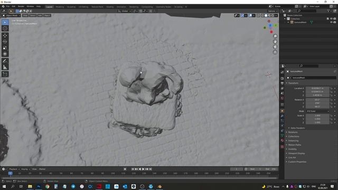Open viewport Object menu button

tap(47, 15)
